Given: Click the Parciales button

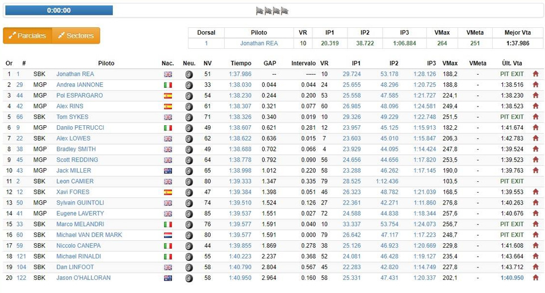Looking at the screenshot, I should click(27, 35).
